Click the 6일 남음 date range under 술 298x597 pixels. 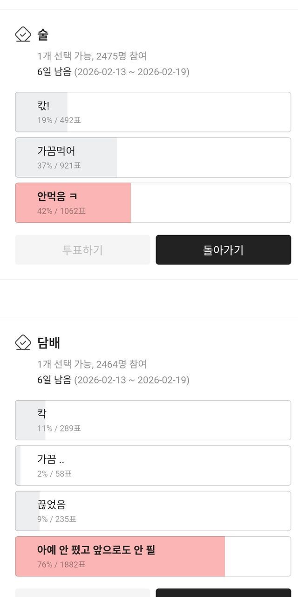point(113,72)
